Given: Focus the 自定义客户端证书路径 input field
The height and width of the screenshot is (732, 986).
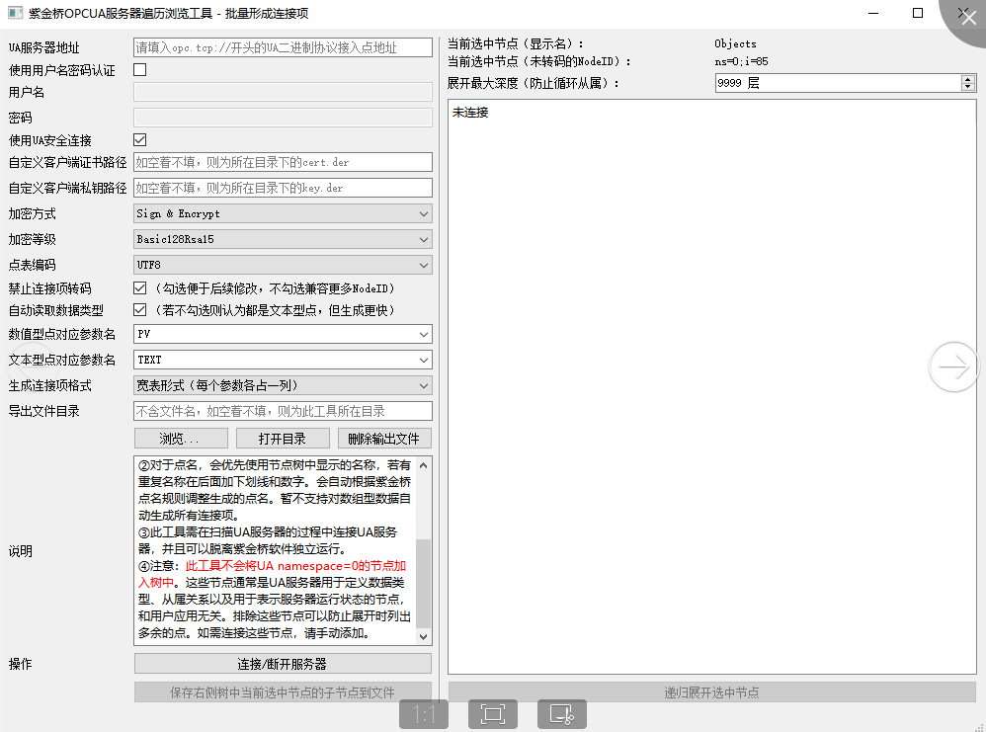Looking at the screenshot, I should coord(283,162).
